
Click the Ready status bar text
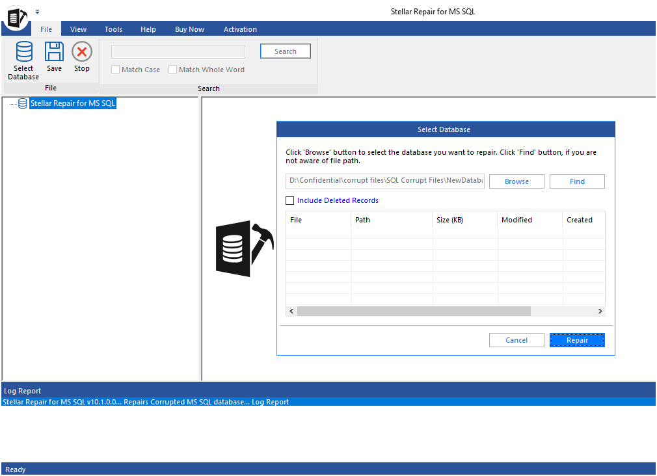[x=16, y=469]
